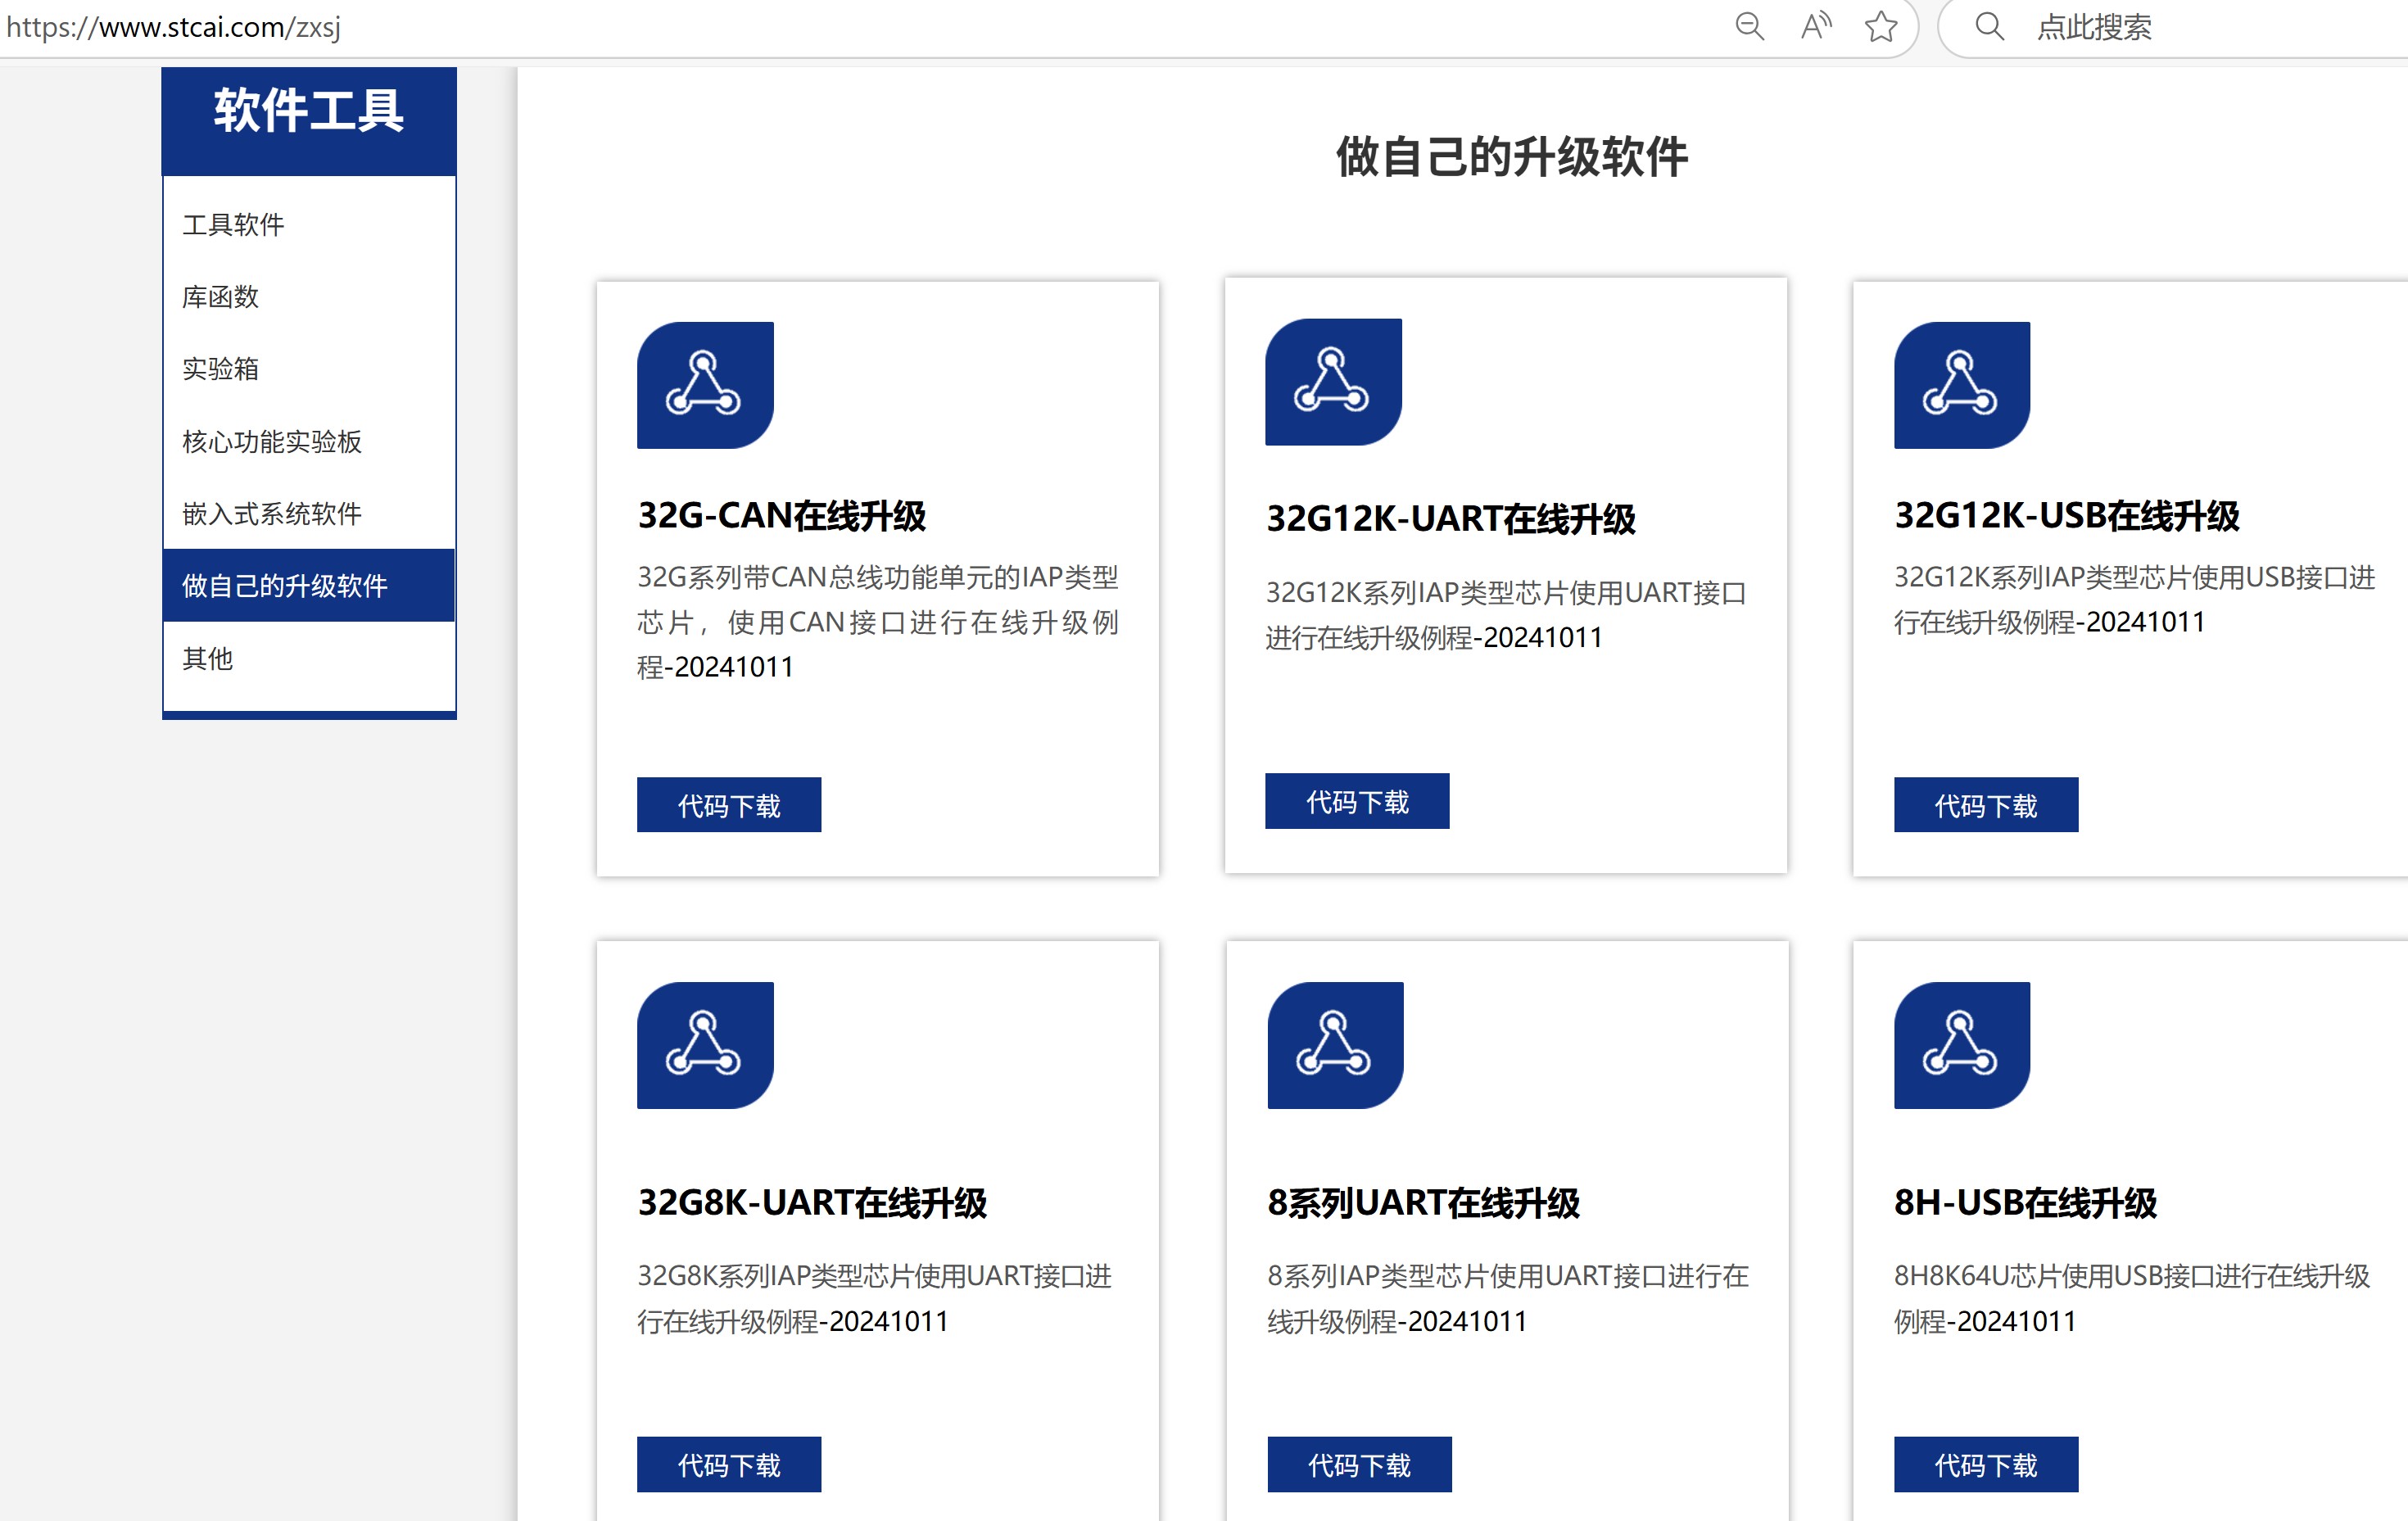Screen dimensions: 2408x1521
Task: Click description 32G12K系列IAP类型芯片使用USB接口
Action: [x=2135, y=599]
